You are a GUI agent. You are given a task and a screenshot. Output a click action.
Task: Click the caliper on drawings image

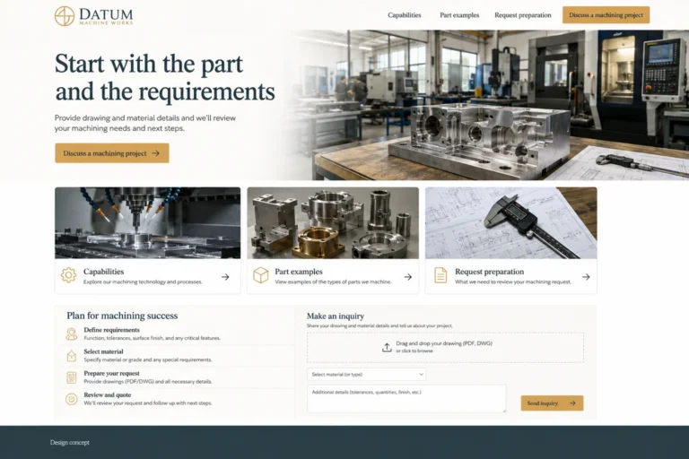[511, 223]
